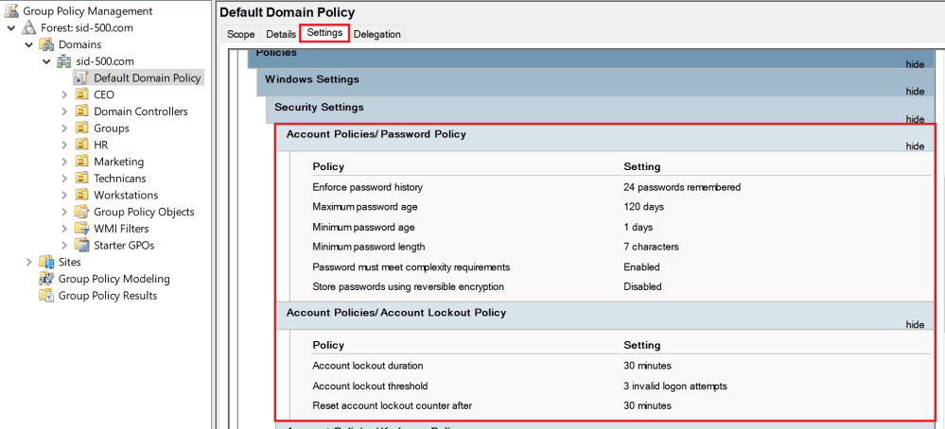Image resolution: width=945 pixels, height=429 pixels.
Task: Expand the Group Policy Objects node arrow
Action: [64, 212]
